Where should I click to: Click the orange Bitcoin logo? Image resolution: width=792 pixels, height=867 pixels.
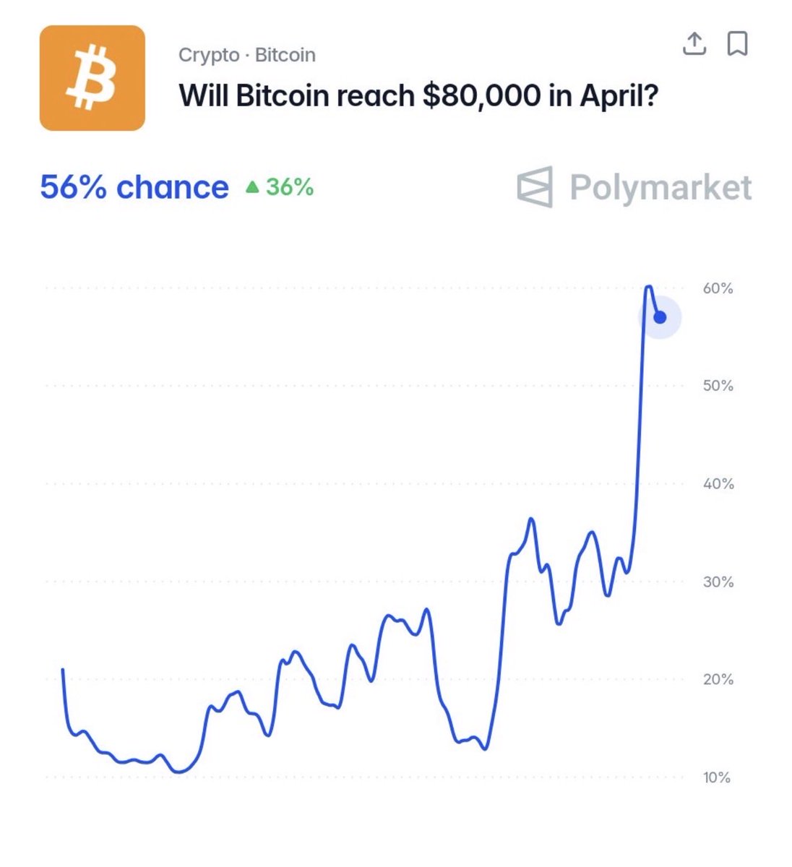92,78
